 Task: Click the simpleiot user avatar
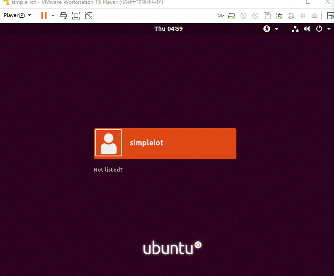tap(109, 143)
